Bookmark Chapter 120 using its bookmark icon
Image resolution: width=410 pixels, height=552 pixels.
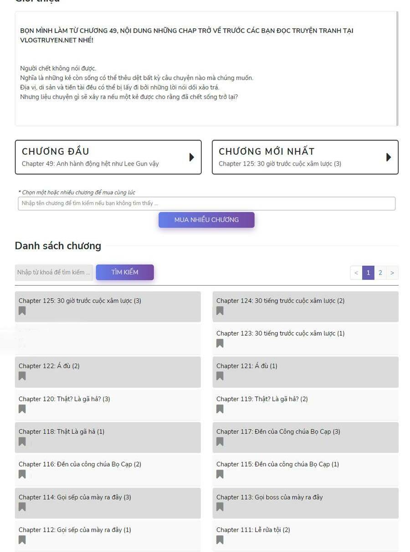[22, 409]
